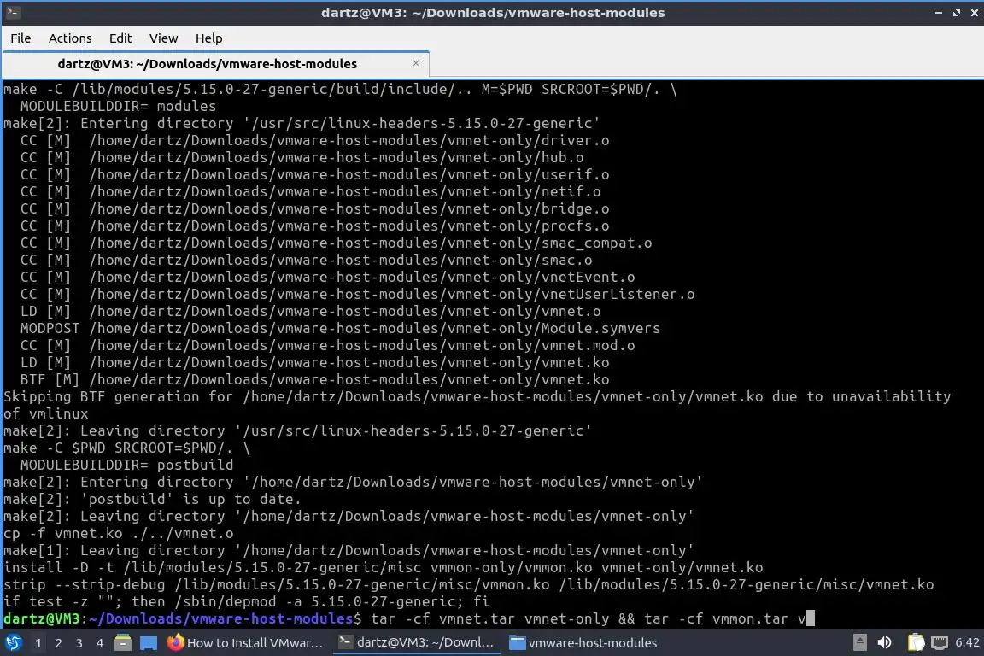Click the 6:42 clock in the tray

(x=967, y=643)
